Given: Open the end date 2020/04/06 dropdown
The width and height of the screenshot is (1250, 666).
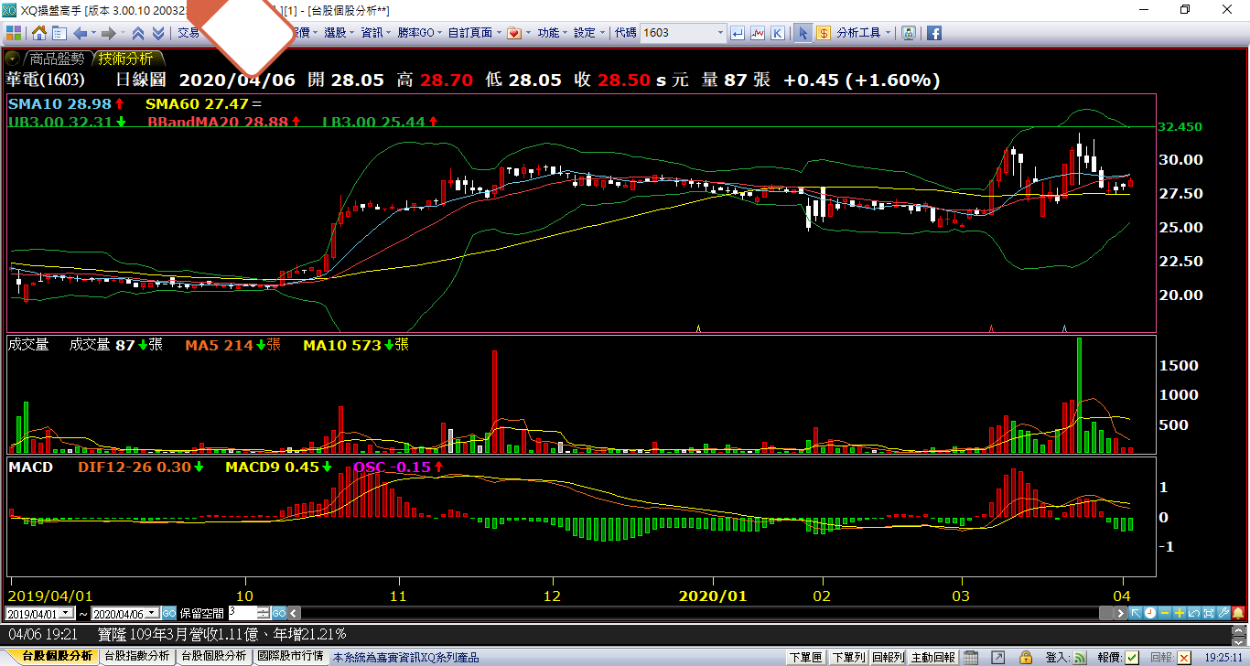Looking at the screenshot, I should (153, 613).
